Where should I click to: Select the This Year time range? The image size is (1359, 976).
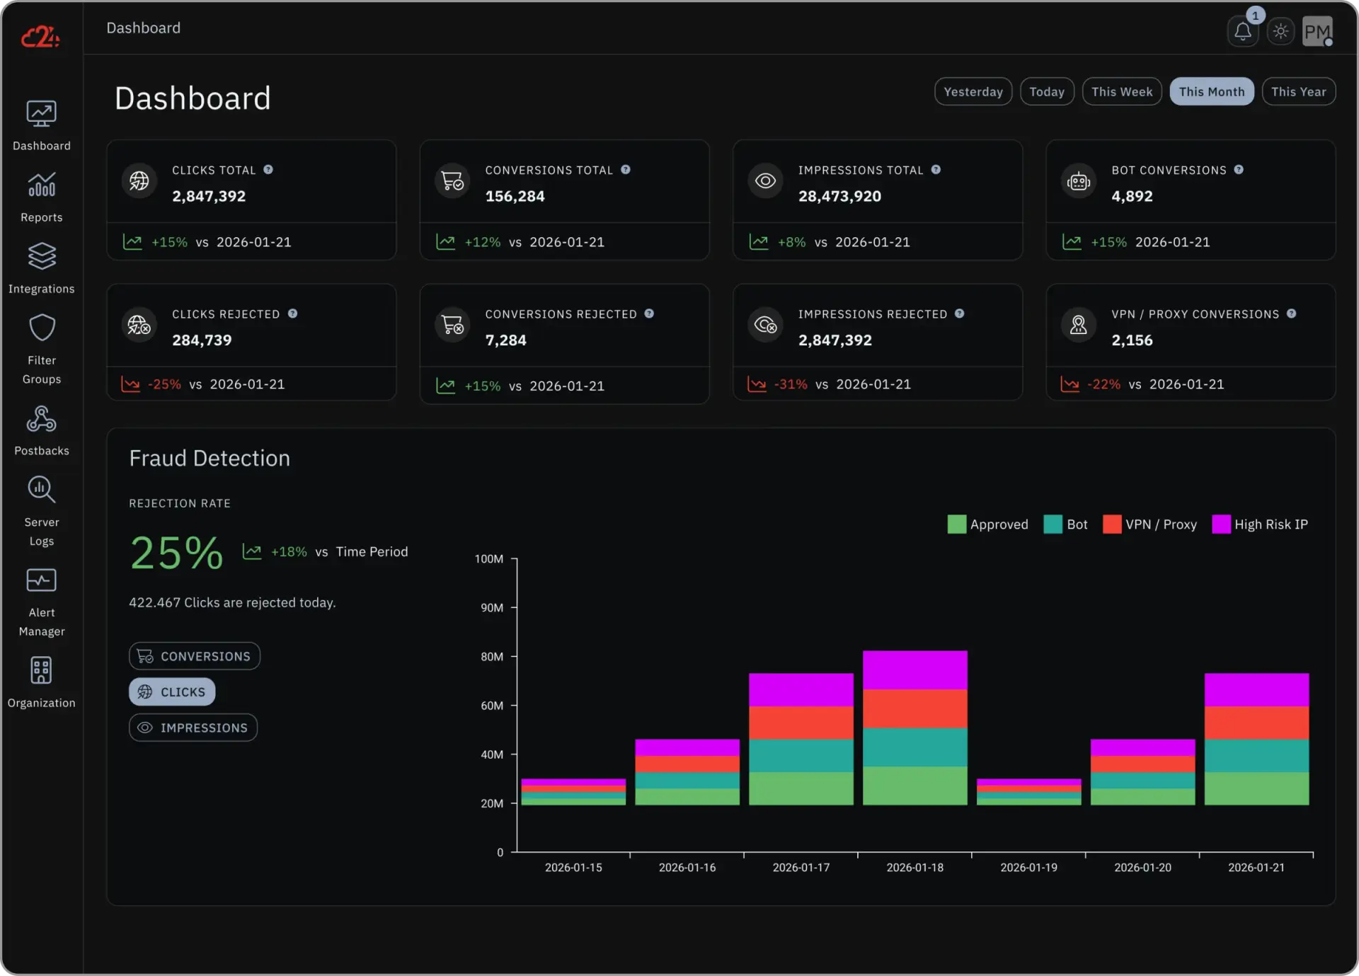pyautogui.click(x=1298, y=91)
